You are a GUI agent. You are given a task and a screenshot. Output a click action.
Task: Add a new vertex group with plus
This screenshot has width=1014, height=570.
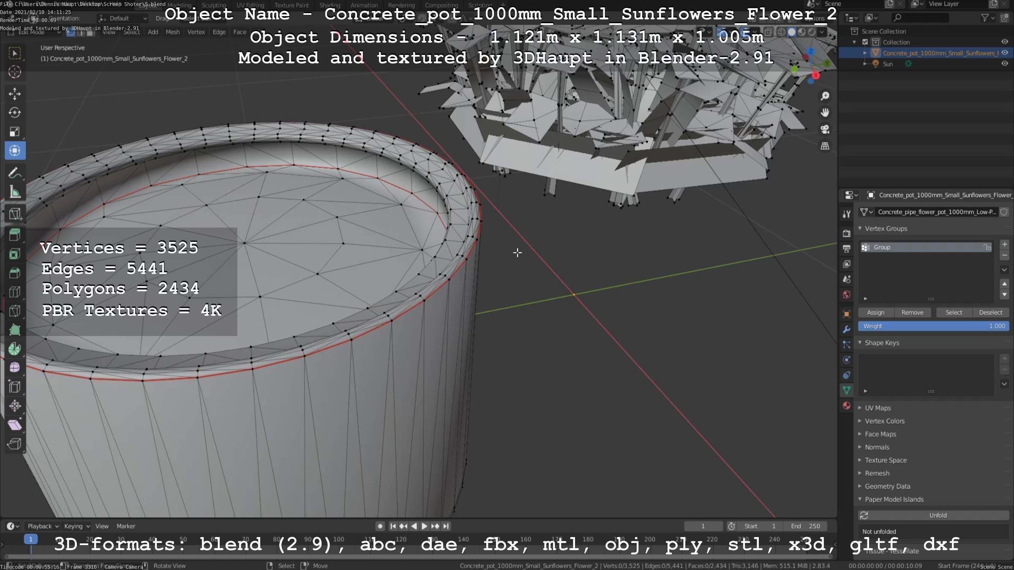pos(1004,244)
